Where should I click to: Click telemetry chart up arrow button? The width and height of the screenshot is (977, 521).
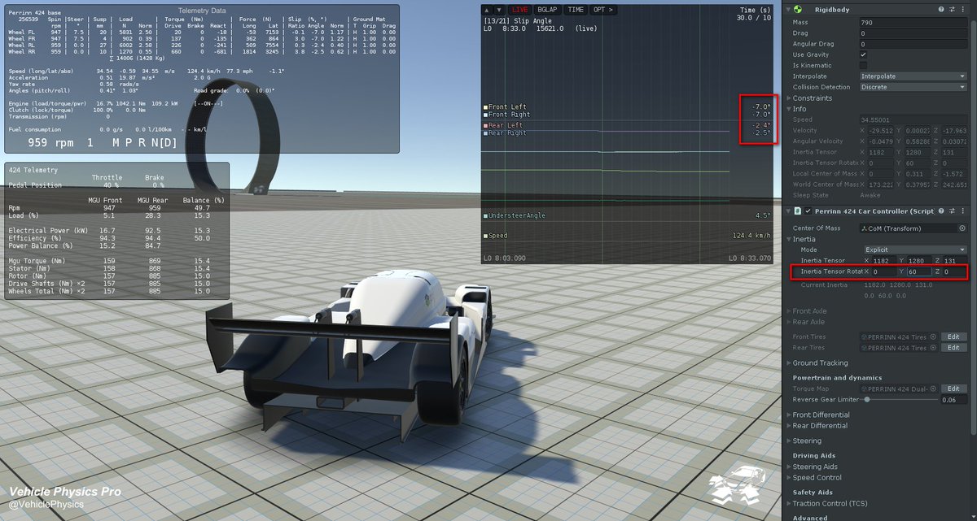[x=487, y=10]
